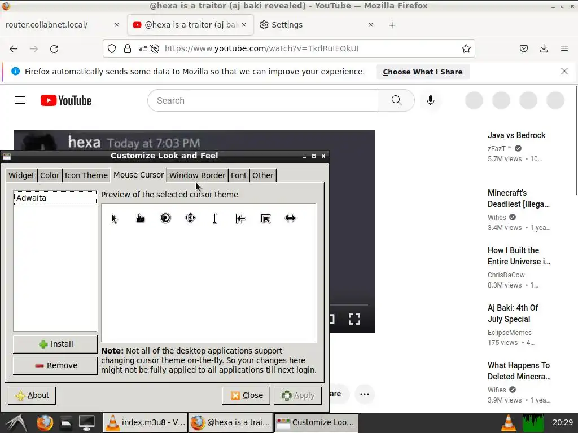Switch to the Icon Theme tab
The image size is (578, 433).
pyautogui.click(x=86, y=175)
